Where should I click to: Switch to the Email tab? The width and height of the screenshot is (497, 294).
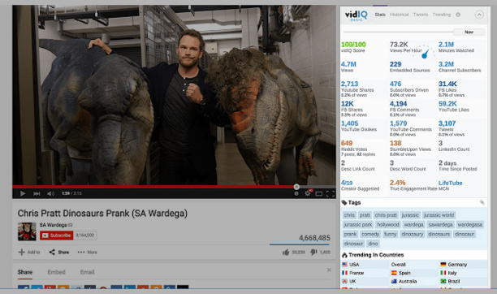88,272
